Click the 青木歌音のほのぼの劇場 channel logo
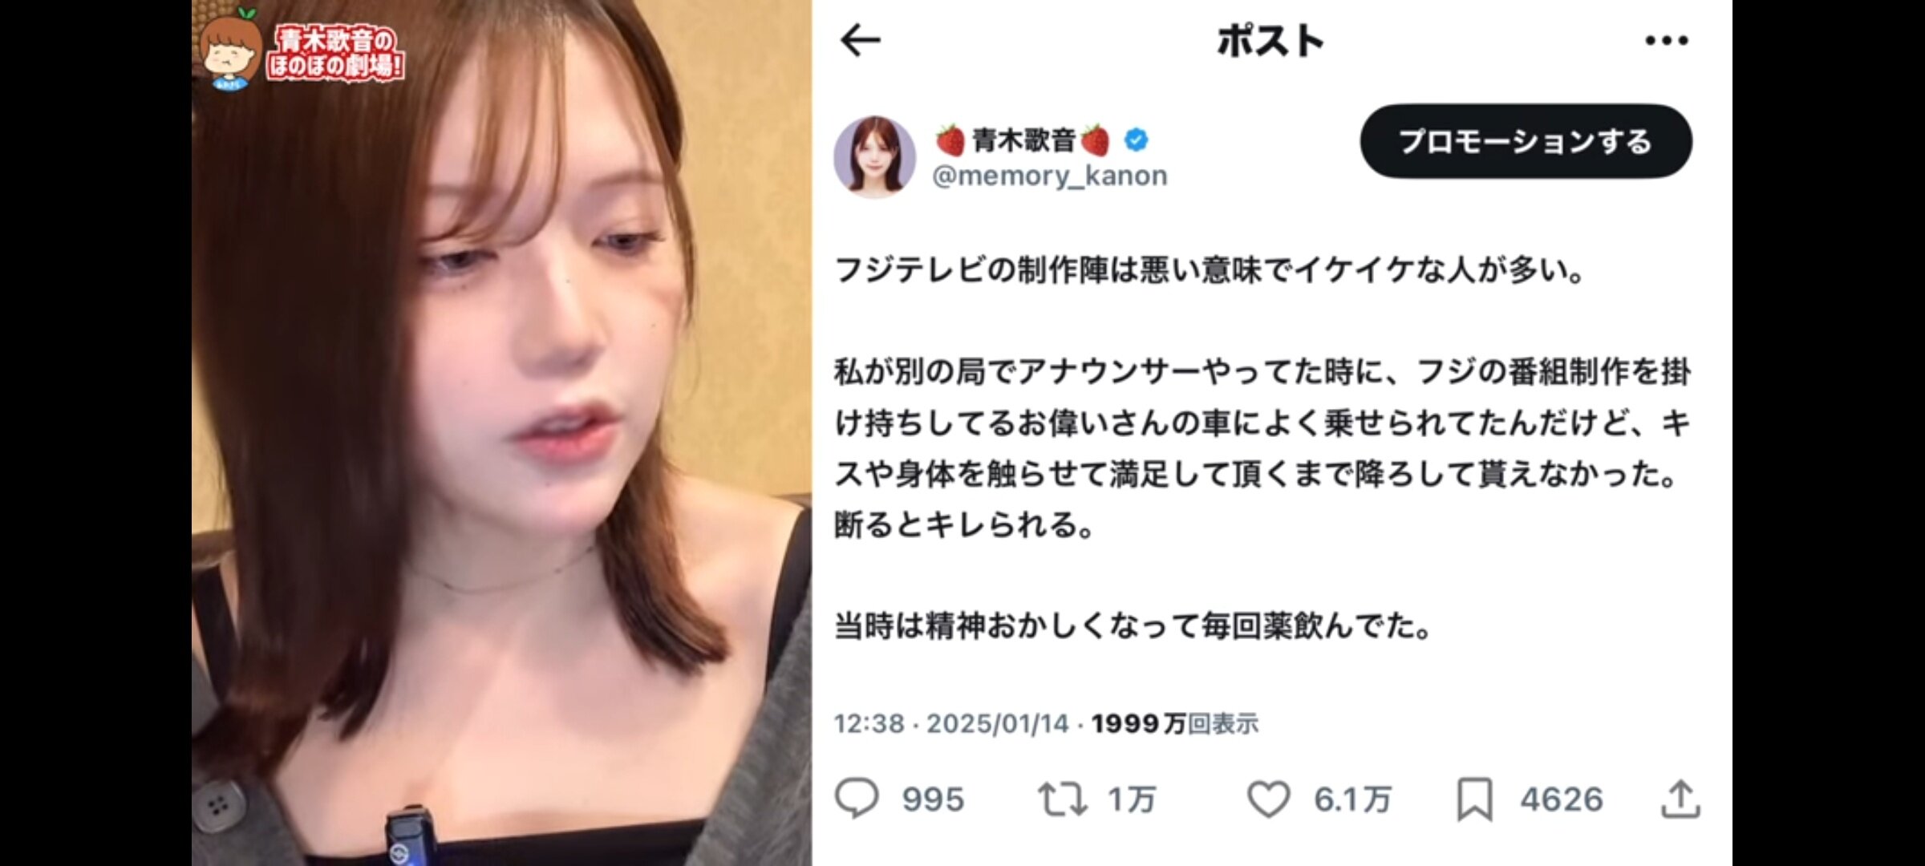The width and height of the screenshot is (1925, 866). pyautogui.click(x=302, y=50)
